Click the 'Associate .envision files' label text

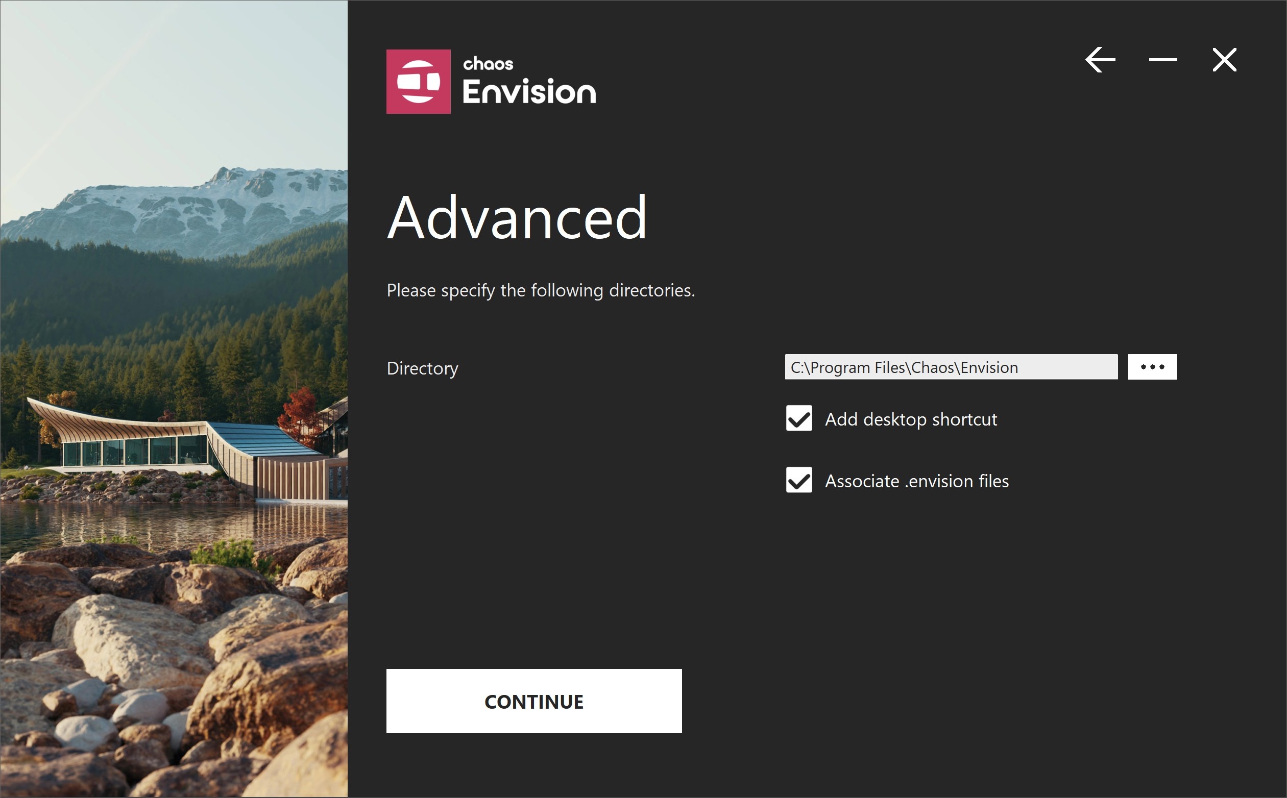coord(917,481)
